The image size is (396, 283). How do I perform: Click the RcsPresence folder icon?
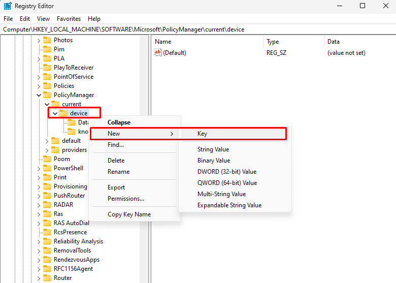coord(47,232)
